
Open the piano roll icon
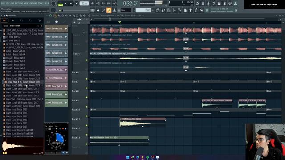pyautogui.click(x=163, y=10)
